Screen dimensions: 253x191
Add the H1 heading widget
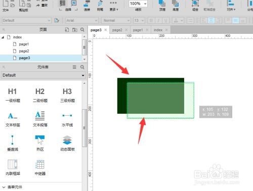tap(13, 95)
